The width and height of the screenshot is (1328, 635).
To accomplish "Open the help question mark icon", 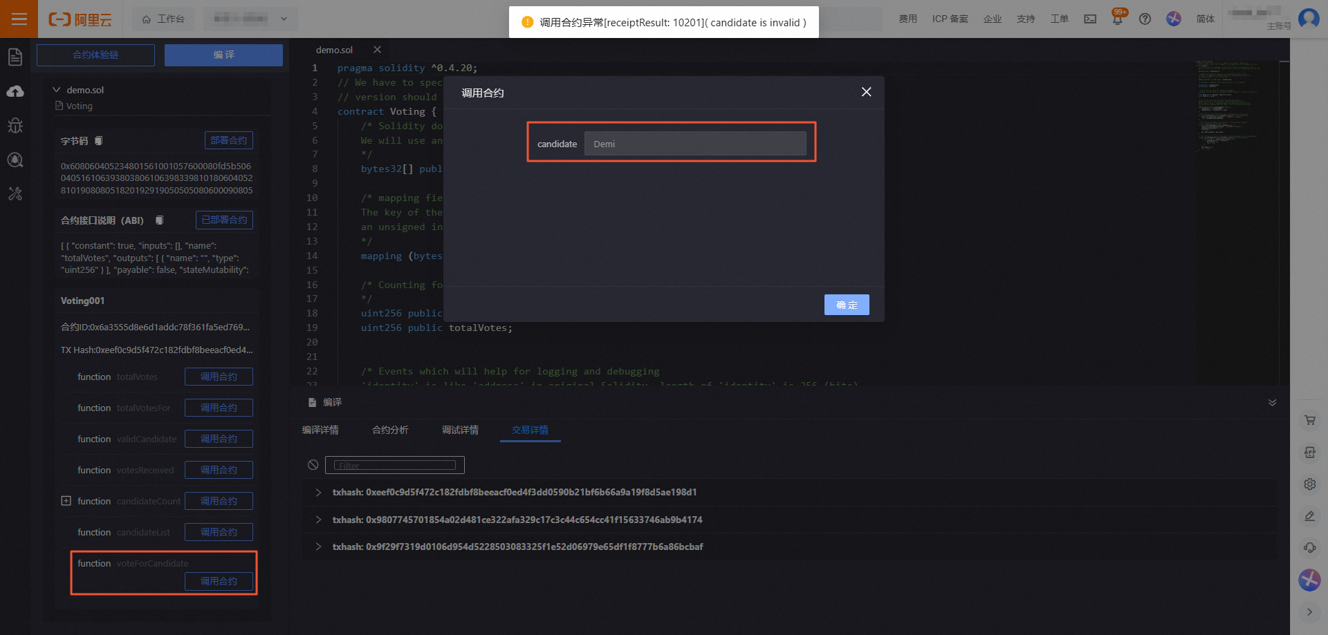I will (1145, 19).
